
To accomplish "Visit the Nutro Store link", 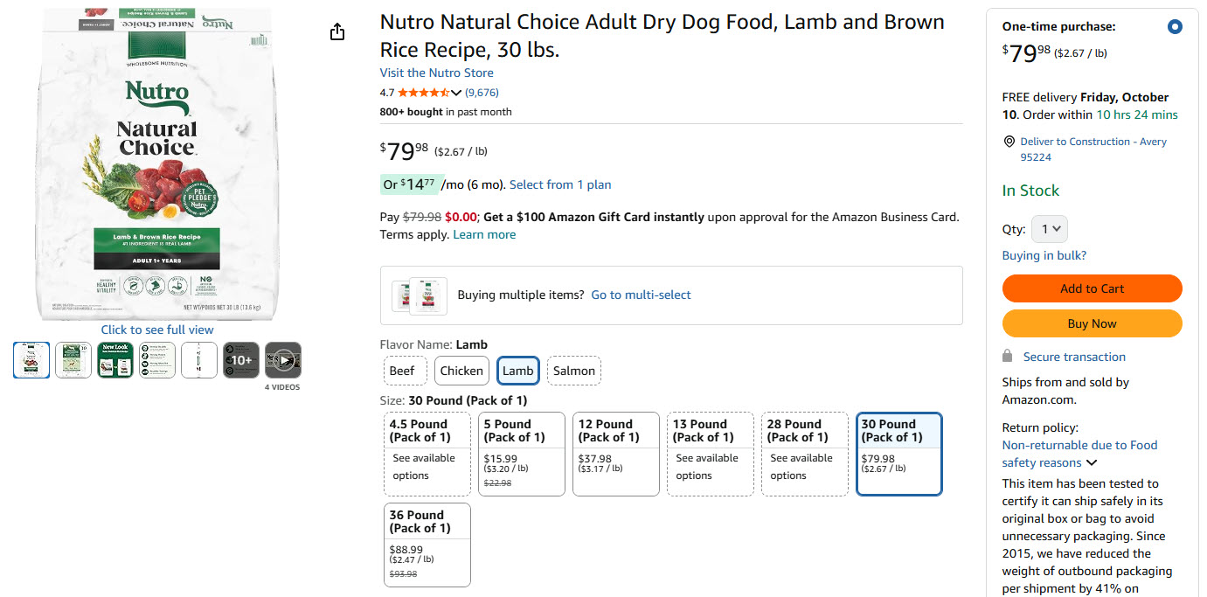I will [436, 73].
